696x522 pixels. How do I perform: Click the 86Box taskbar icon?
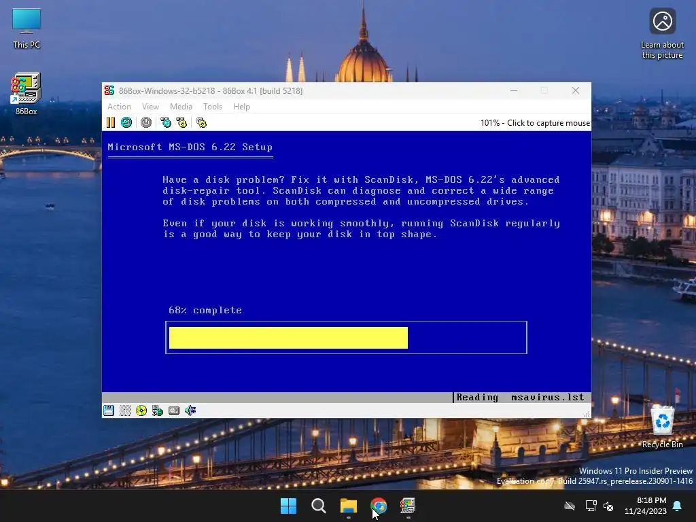(408, 506)
